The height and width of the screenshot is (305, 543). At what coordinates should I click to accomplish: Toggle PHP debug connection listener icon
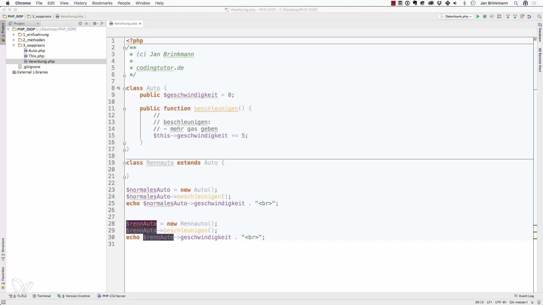point(499,16)
